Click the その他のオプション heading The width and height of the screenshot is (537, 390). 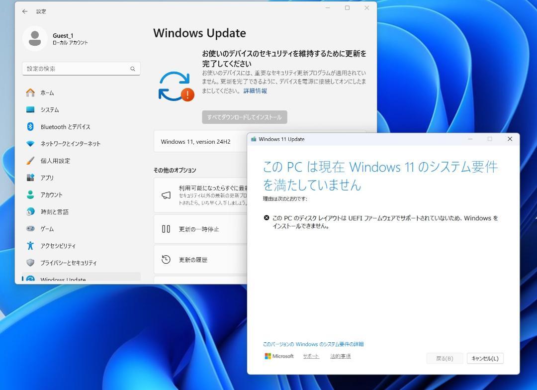pos(175,170)
